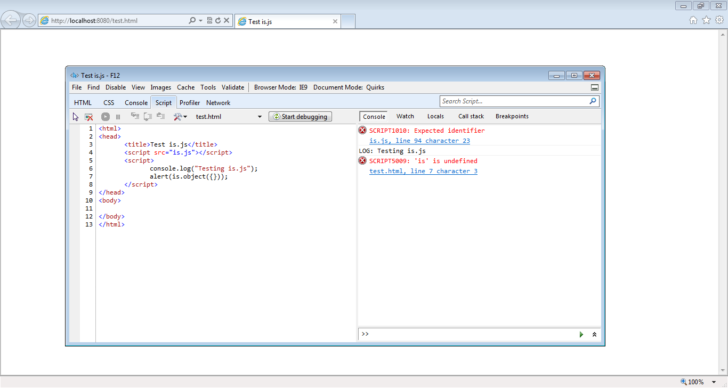Select the Console pane tab on the right
Image resolution: width=728 pixels, height=388 pixels.
point(374,116)
